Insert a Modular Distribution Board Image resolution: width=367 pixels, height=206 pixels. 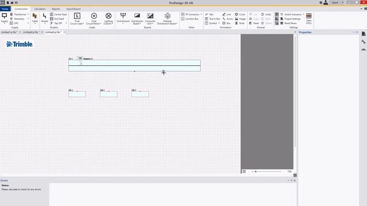pyautogui.click(x=167, y=19)
